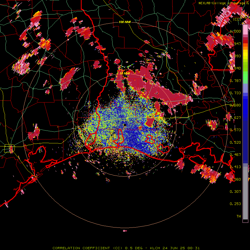Click the 0.413 legend value
250x250 pixels.
coord(235,167)
